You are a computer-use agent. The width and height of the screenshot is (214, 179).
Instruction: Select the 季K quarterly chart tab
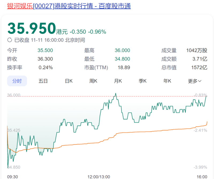point(143,81)
